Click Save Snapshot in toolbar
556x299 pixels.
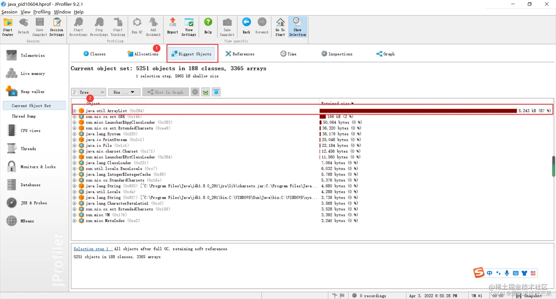40,27
